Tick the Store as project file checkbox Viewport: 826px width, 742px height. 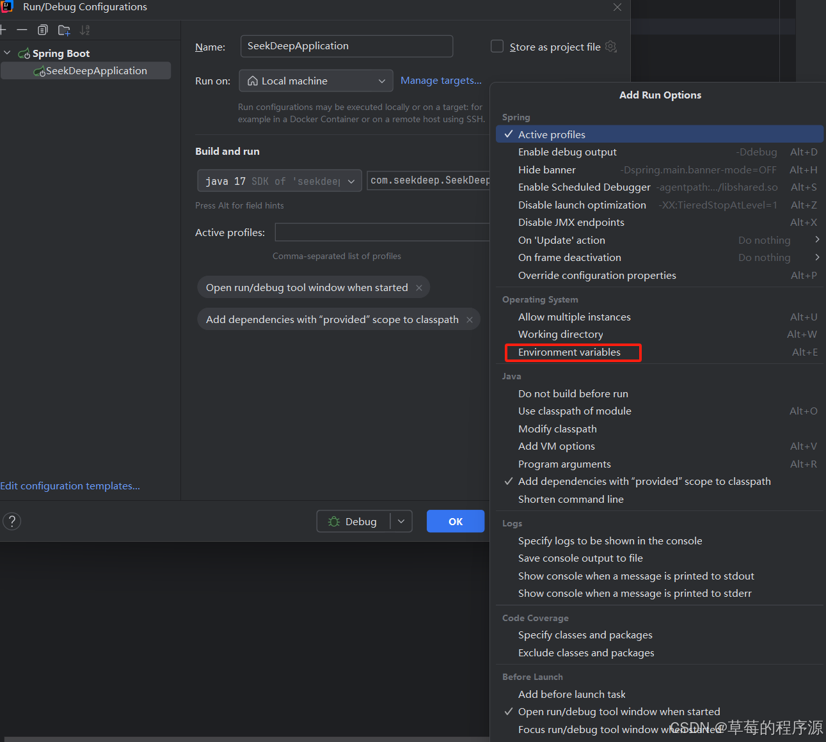click(496, 46)
